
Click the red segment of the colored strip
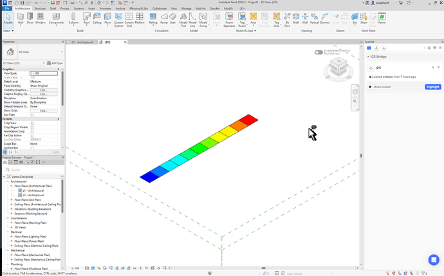click(x=248, y=120)
